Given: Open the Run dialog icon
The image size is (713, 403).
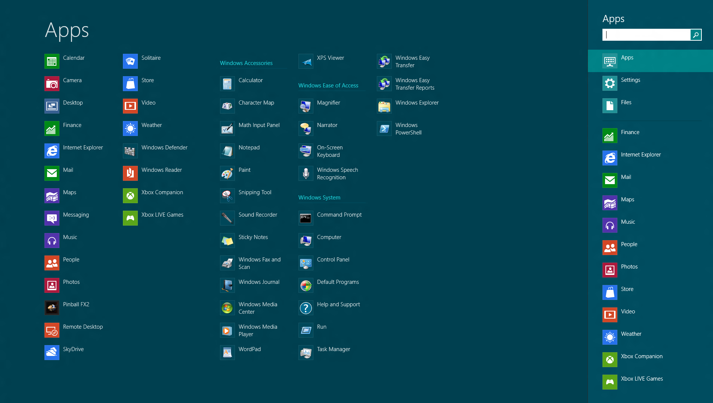Looking at the screenshot, I should (x=306, y=330).
